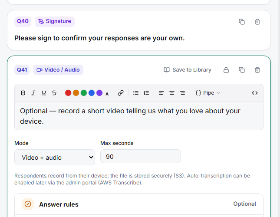Screen dimensions: 280x217
Task: Click the Signature question type tag
Action: pyautogui.click(x=55, y=21)
